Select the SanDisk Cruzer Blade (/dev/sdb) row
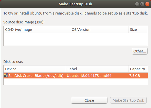Screen dimensions: 151x108 pos(75,75)
